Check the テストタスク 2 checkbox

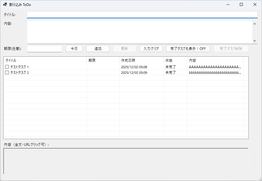point(7,73)
